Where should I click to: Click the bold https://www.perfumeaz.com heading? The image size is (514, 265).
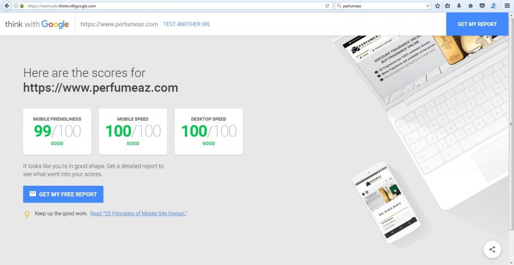101,88
